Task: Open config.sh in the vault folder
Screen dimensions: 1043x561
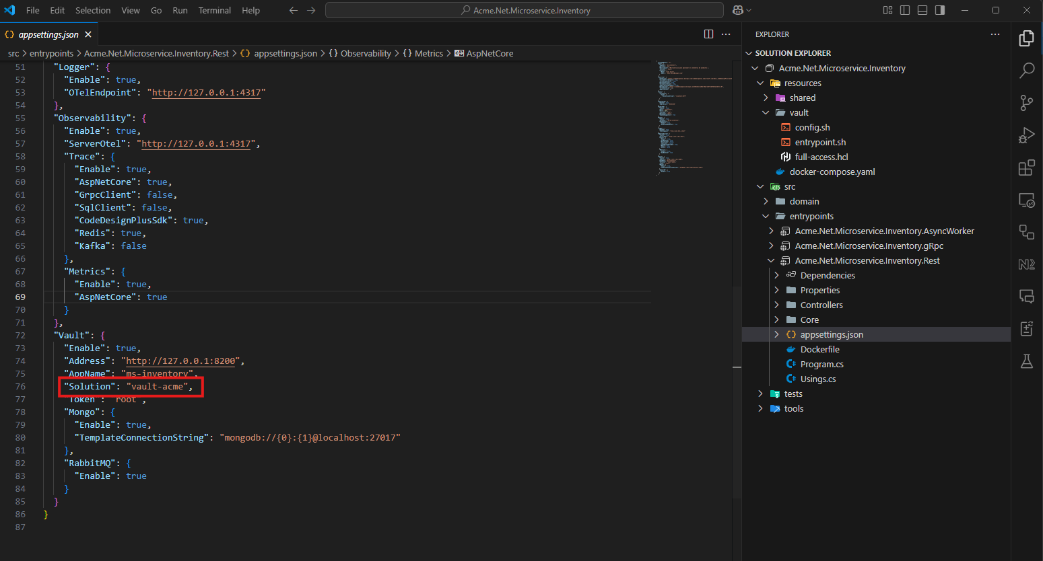Action: click(x=876, y=127)
